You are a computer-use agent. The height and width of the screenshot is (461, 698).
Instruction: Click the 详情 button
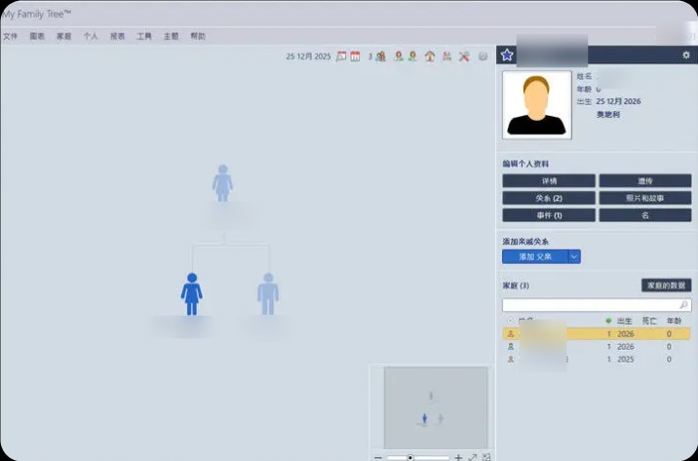(x=549, y=181)
